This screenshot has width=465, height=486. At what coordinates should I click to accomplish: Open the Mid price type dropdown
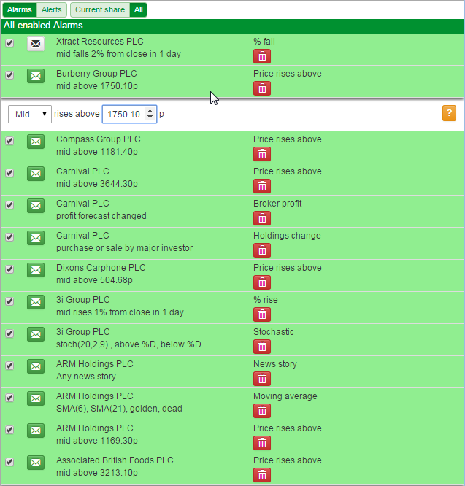click(x=30, y=115)
